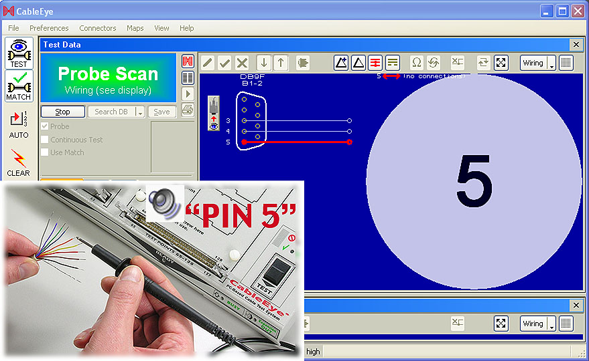The image size is (589, 361).
Task: Click the red pin 5 wire line
Action: 297,142
